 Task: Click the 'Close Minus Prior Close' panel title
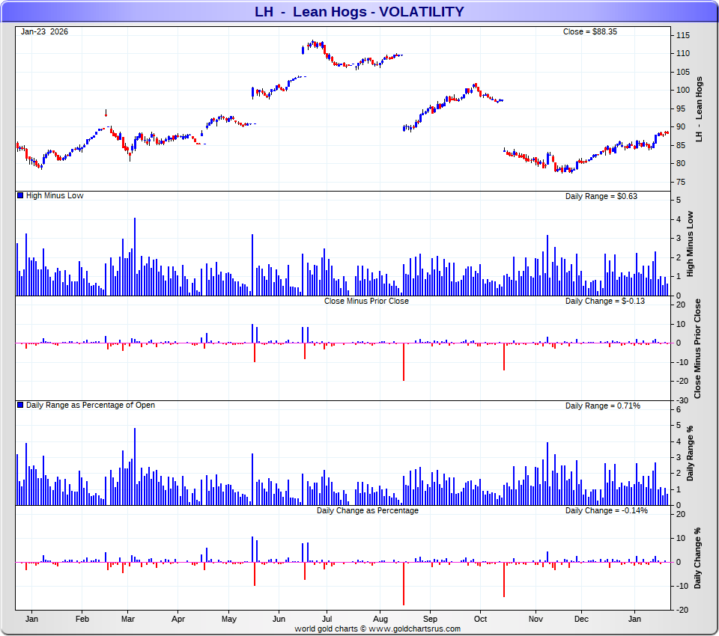click(366, 301)
